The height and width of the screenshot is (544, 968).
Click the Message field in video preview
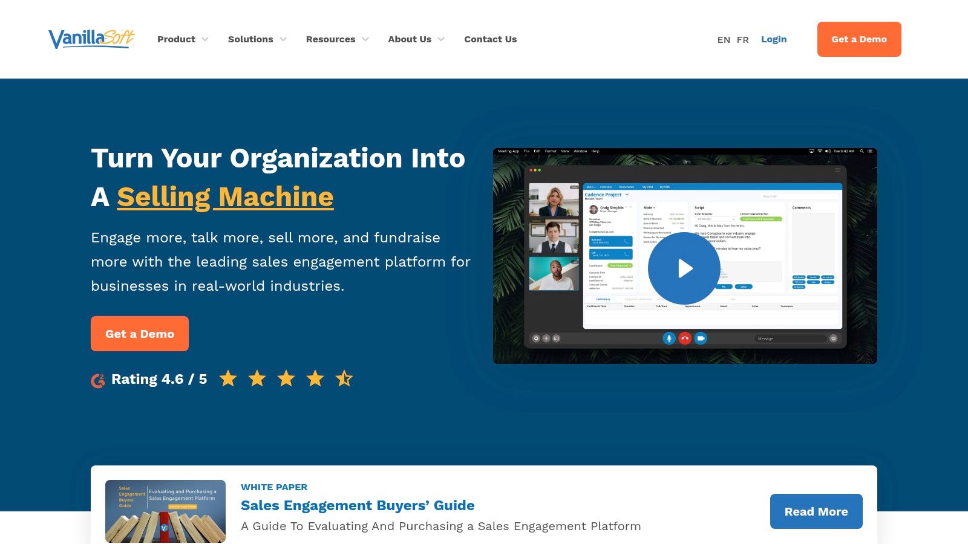click(790, 338)
